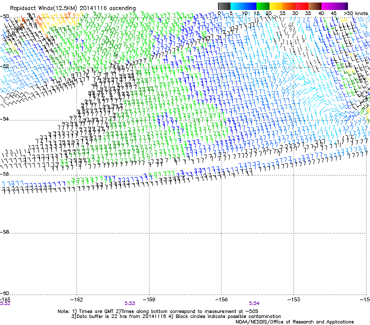Screen dimensions: 370x325
Task: Click the cyan-blue 5-15 knots legend segment
Action: pyautogui.click(x=243, y=6)
